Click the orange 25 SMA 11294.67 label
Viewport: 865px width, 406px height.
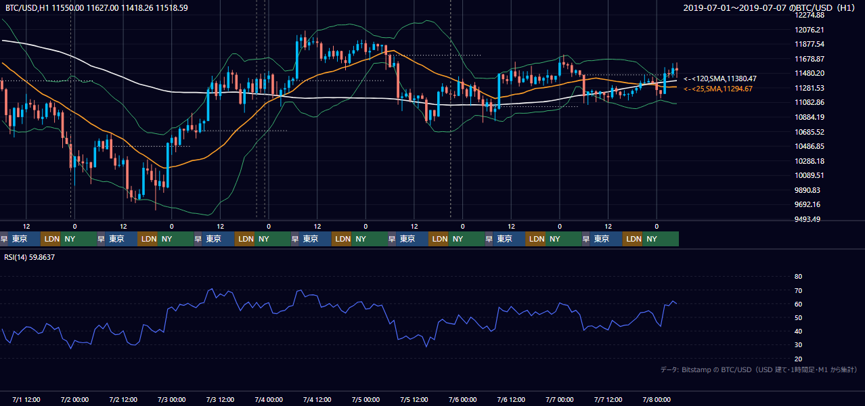pyautogui.click(x=718, y=89)
